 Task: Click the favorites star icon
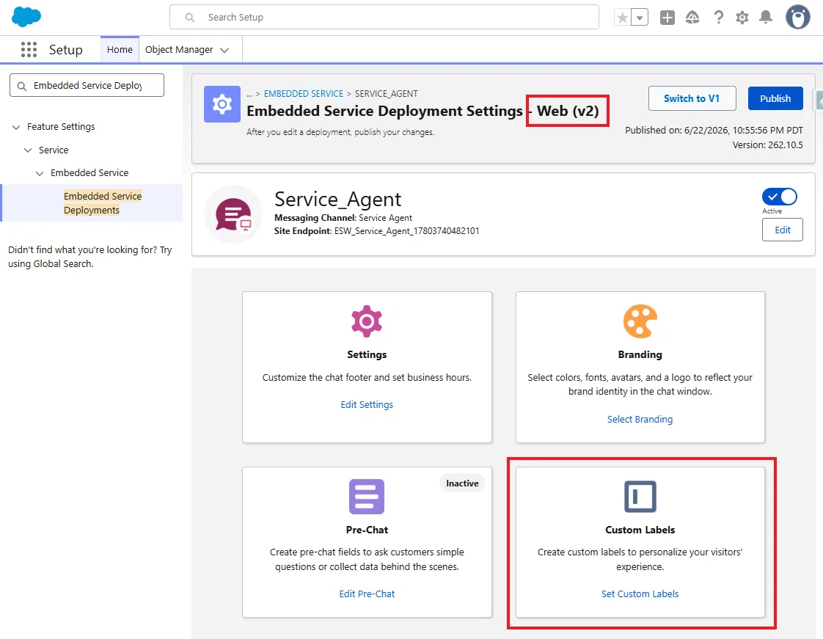click(623, 18)
